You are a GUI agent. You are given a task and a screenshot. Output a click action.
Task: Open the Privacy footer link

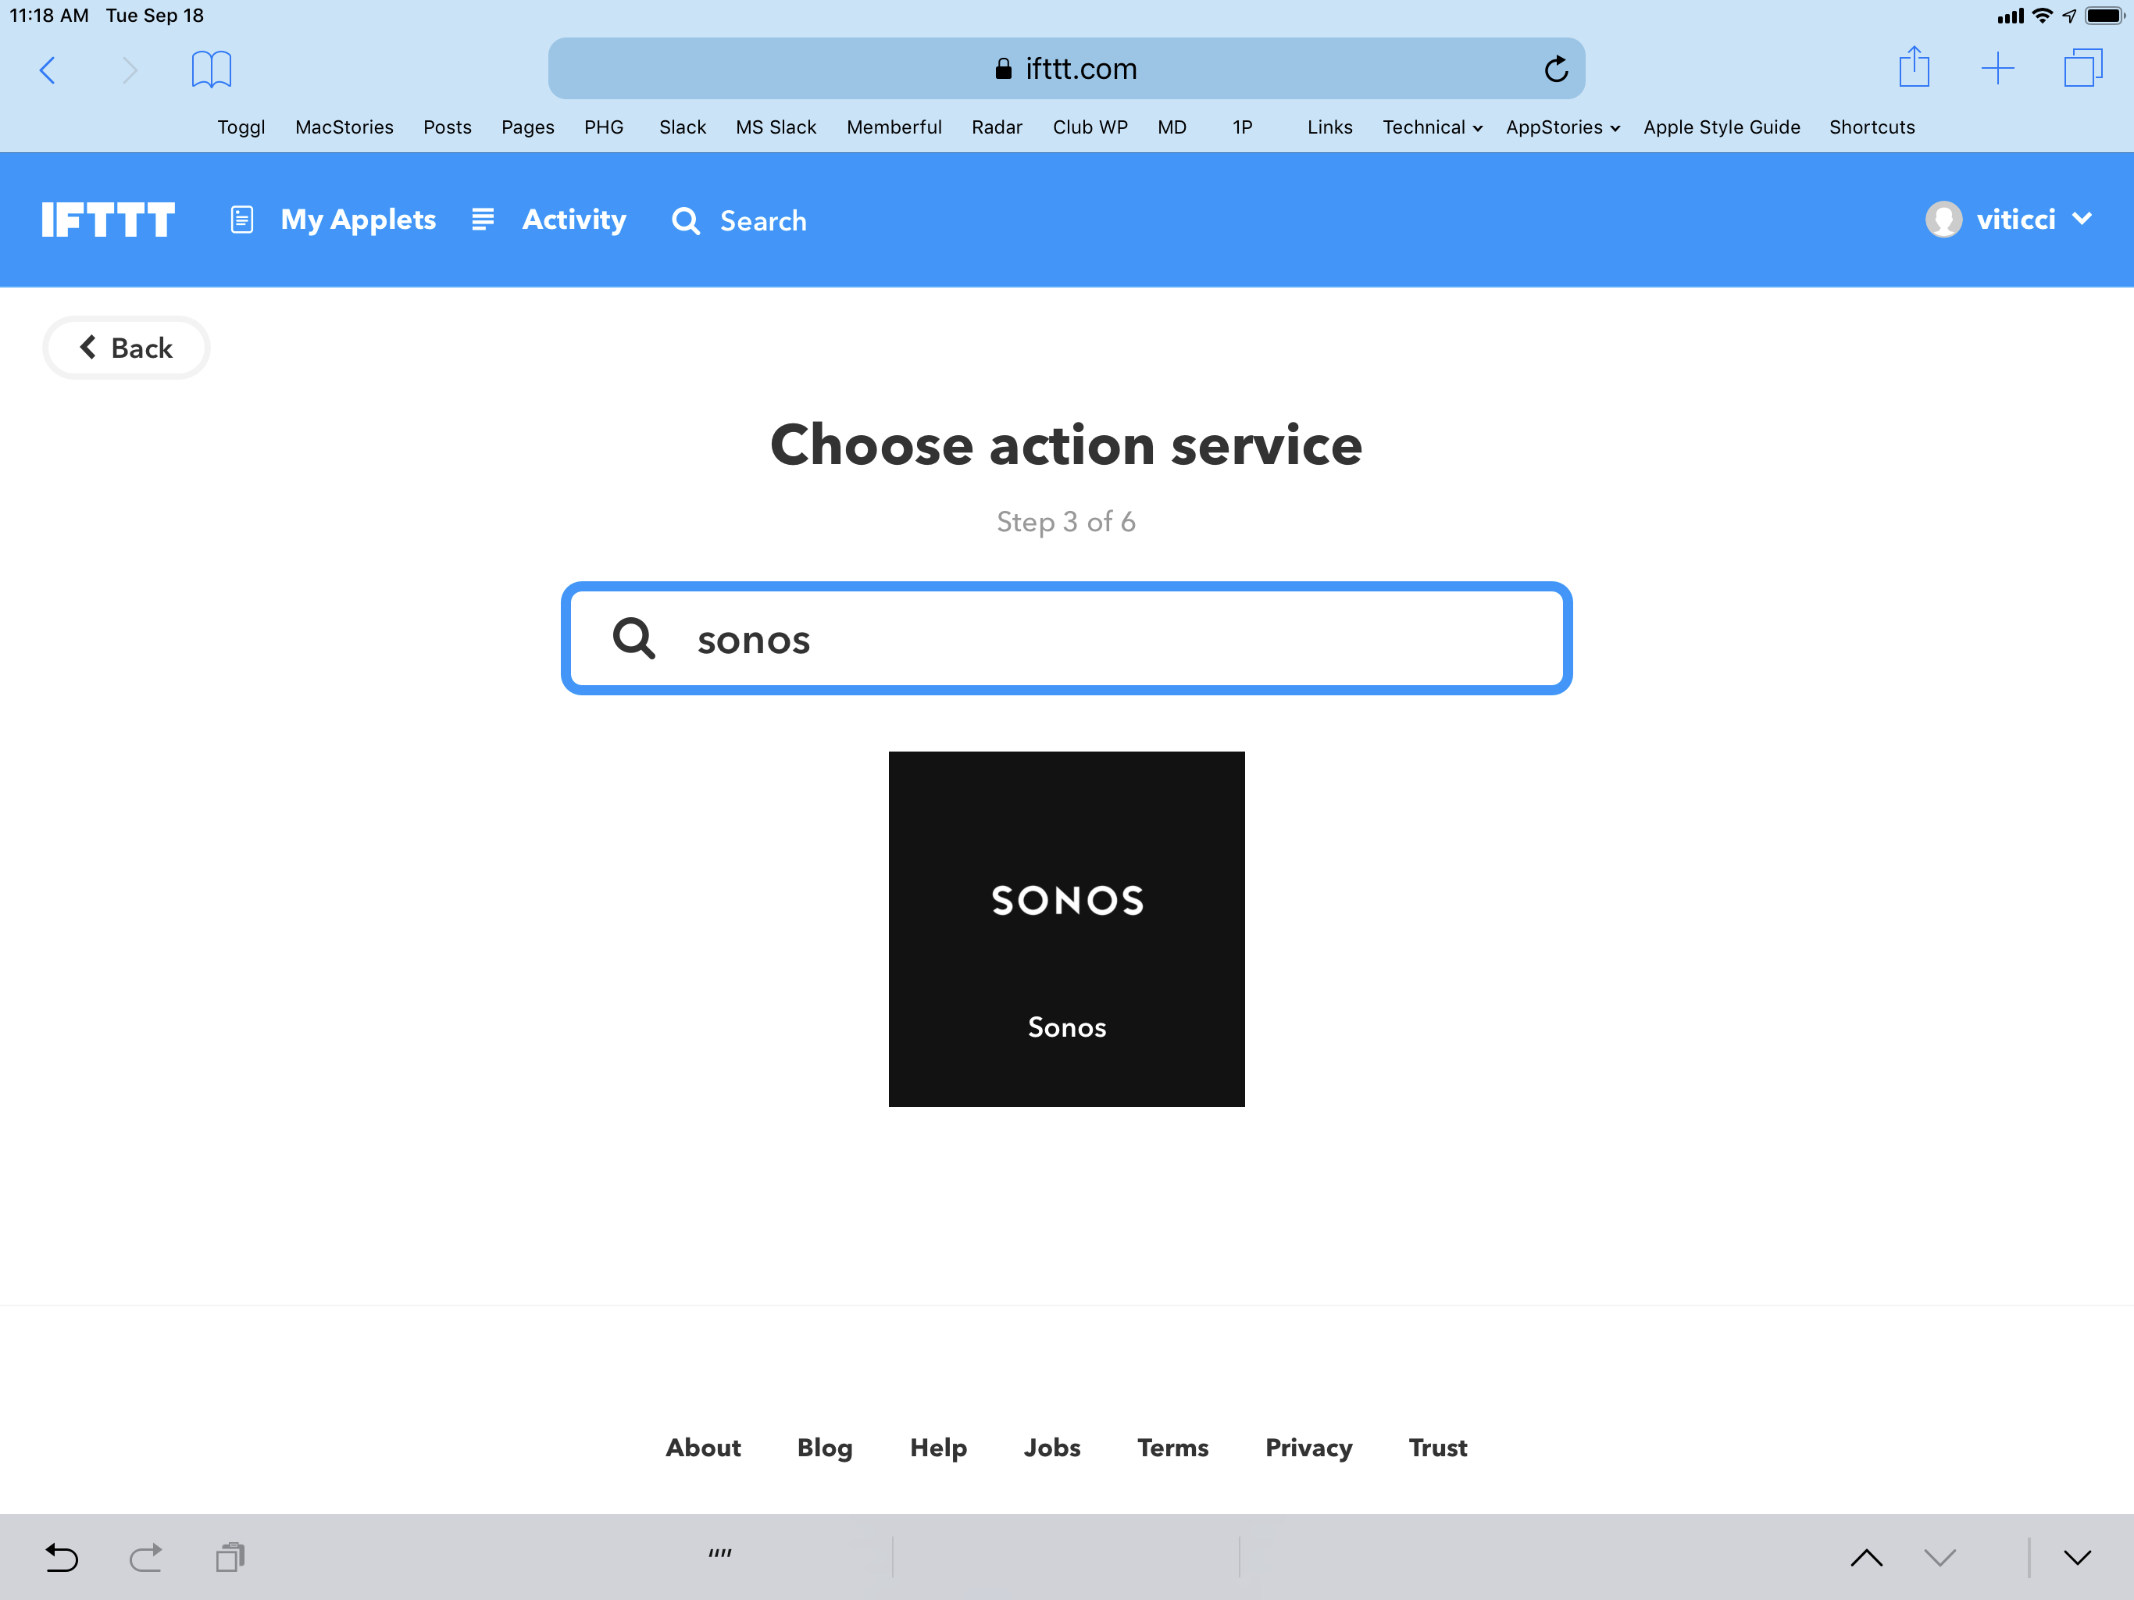point(1308,1448)
